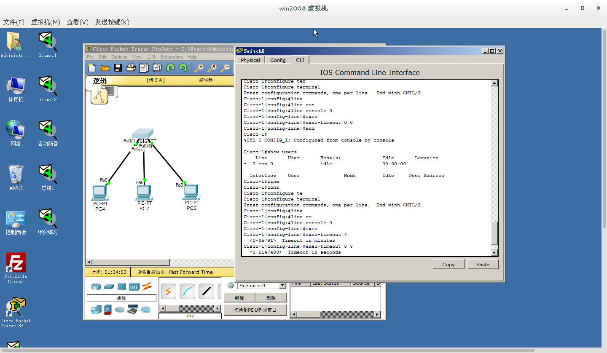Select the Switches device category
Viewport: 607px width, 353px height.
[109, 287]
